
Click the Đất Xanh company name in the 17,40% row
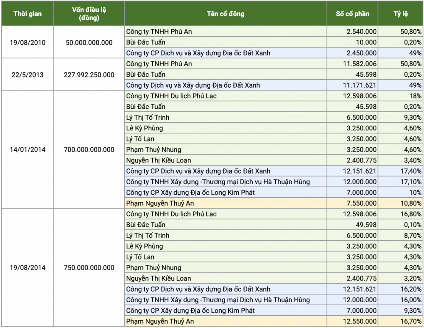click(x=198, y=171)
